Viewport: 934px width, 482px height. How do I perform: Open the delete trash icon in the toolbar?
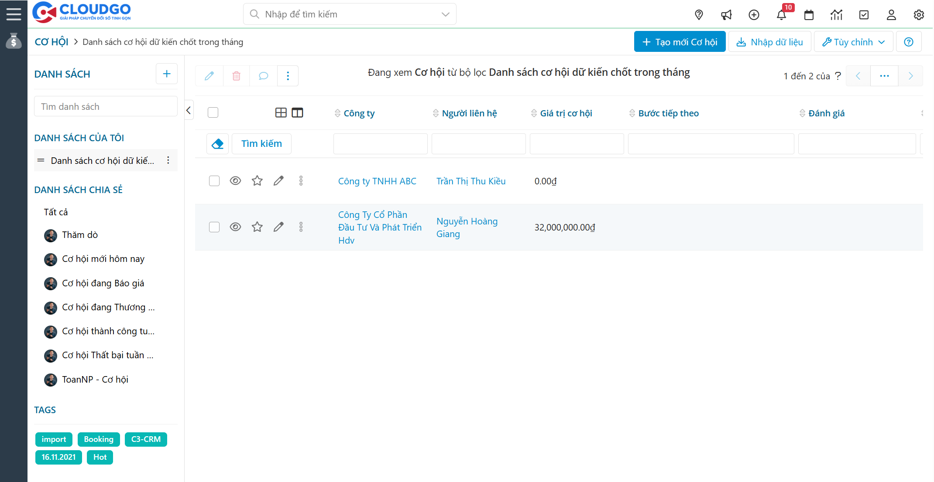[236, 75]
